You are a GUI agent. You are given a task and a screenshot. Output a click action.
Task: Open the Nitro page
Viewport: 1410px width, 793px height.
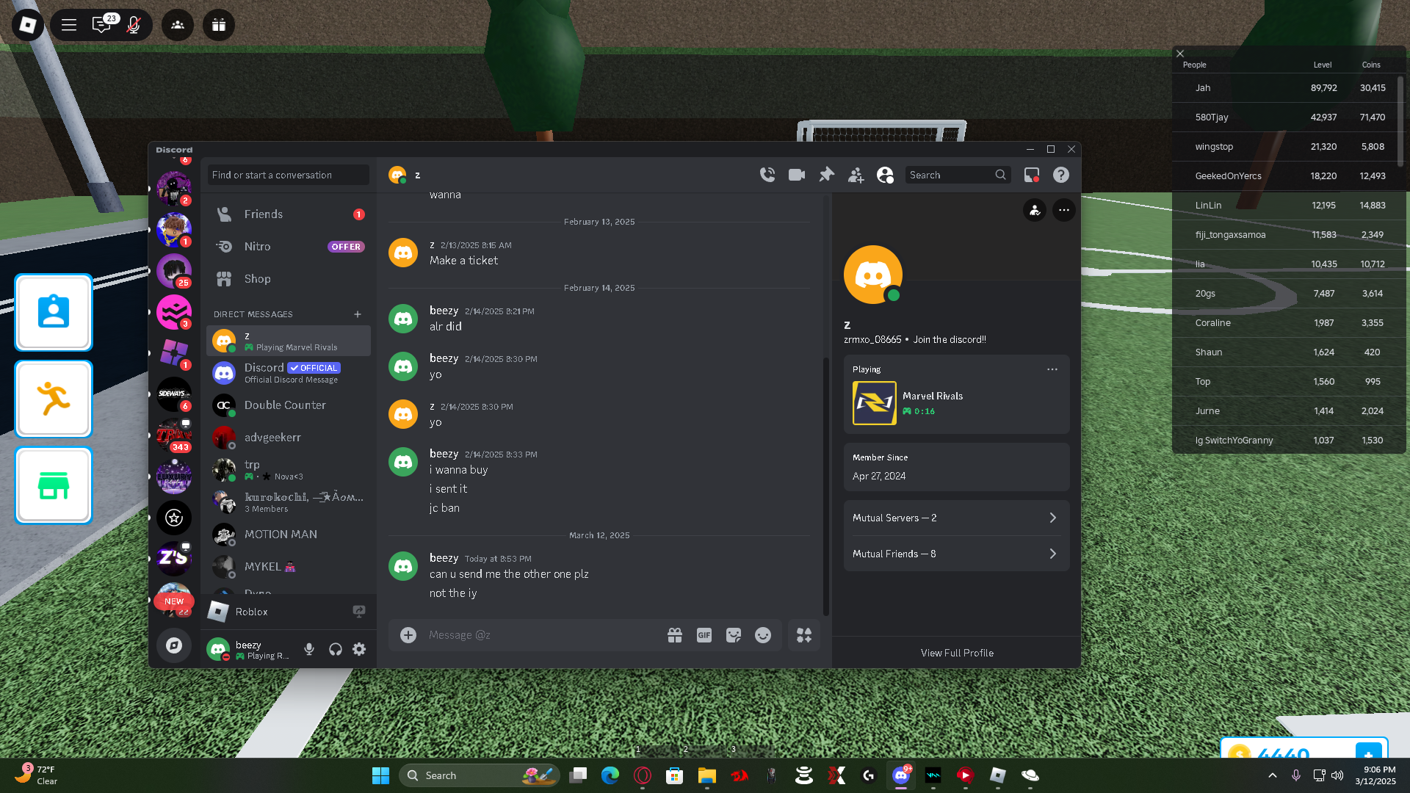(289, 247)
